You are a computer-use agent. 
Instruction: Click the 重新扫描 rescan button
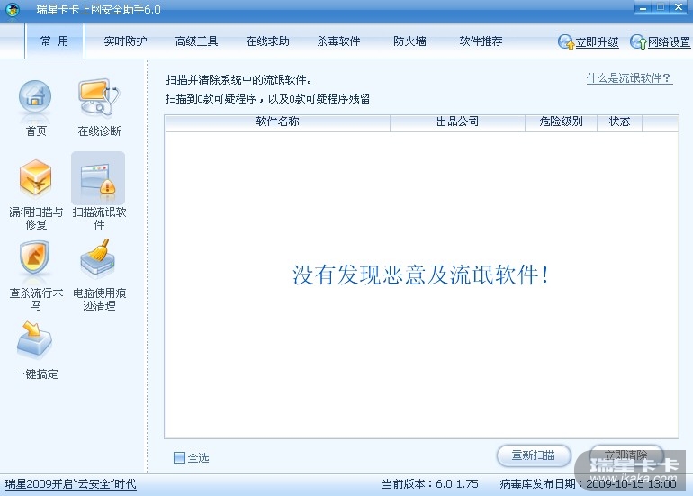click(534, 455)
